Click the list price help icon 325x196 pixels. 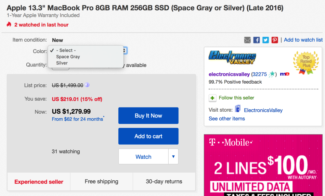coord(87,85)
